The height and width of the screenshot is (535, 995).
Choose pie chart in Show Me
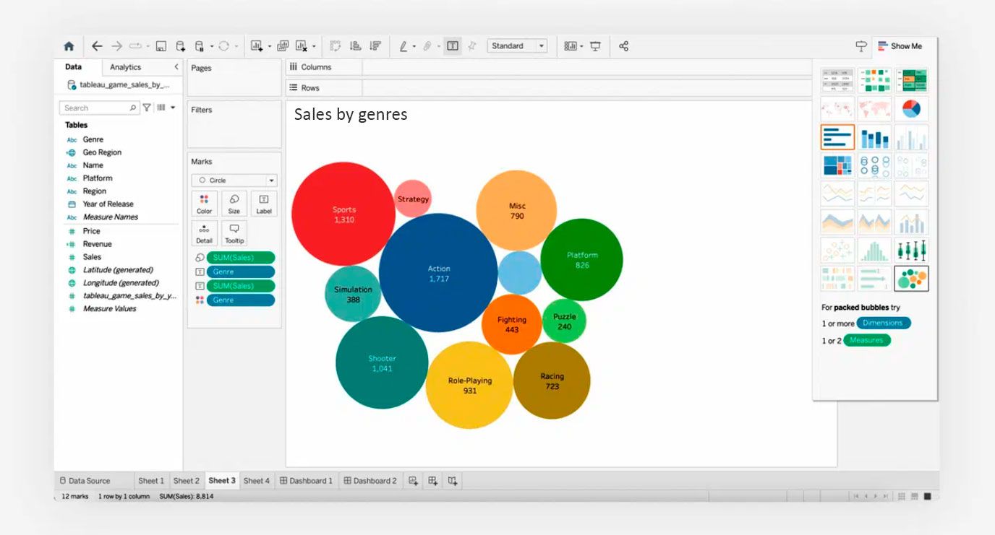pyautogui.click(x=911, y=109)
